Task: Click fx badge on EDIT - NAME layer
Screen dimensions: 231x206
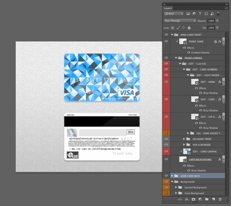Action: coord(220,82)
